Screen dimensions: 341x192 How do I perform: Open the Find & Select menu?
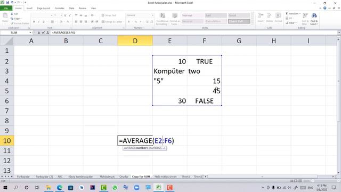click(x=314, y=19)
